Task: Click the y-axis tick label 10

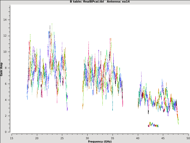Action: [5, 52]
